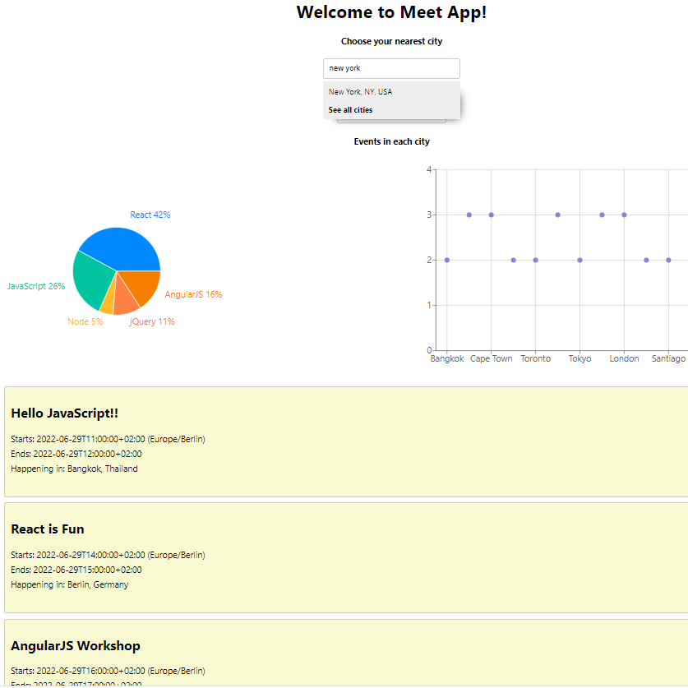Screen dimensions: 688x688
Task: Click the city search input field
Action: 391,68
